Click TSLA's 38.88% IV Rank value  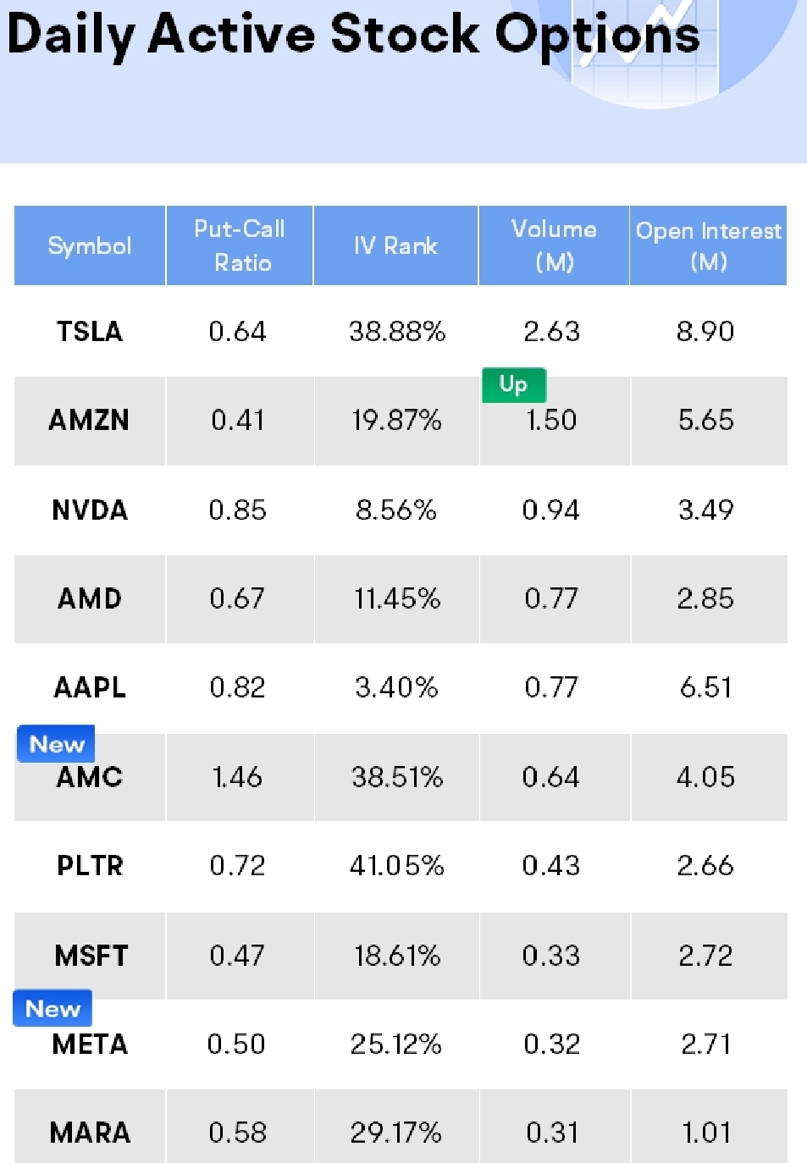(396, 331)
